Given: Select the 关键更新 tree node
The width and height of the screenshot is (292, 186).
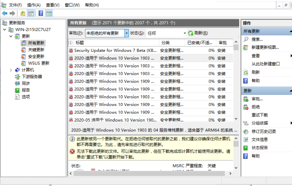Looking at the screenshot, I should [36, 50].
